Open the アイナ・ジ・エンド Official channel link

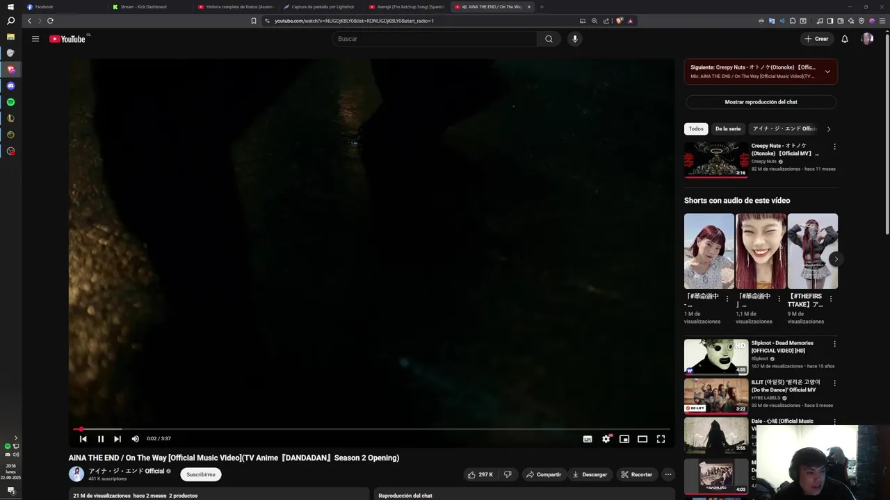coord(126,471)
